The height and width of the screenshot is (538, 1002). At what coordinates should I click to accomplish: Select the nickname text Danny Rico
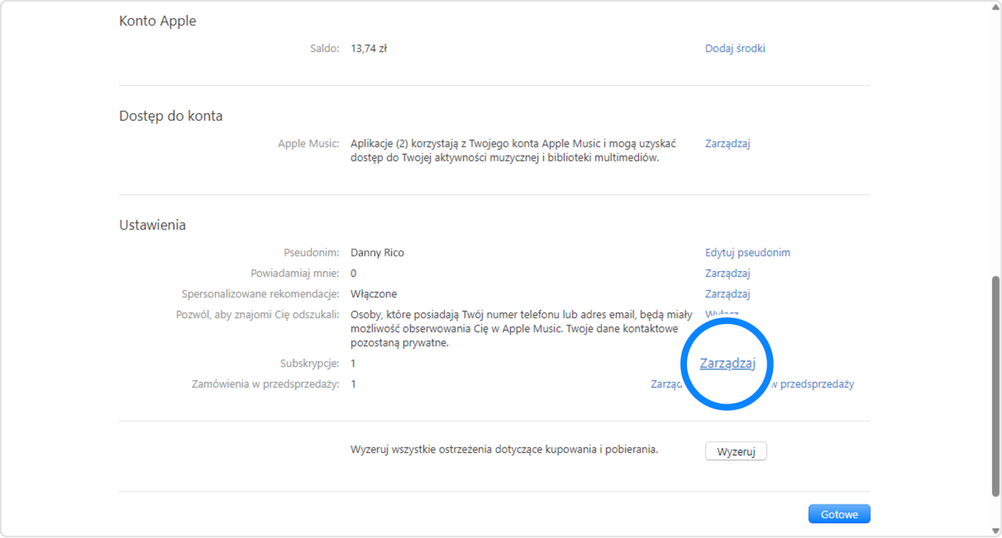click(377, 253)
